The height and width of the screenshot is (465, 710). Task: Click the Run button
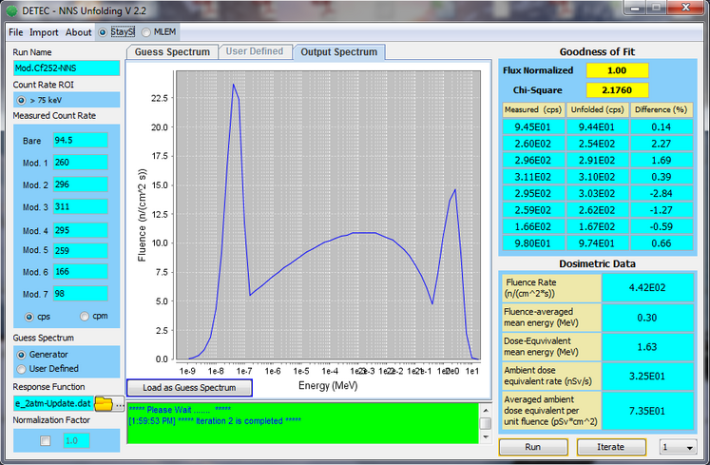[x=533, y=447]
